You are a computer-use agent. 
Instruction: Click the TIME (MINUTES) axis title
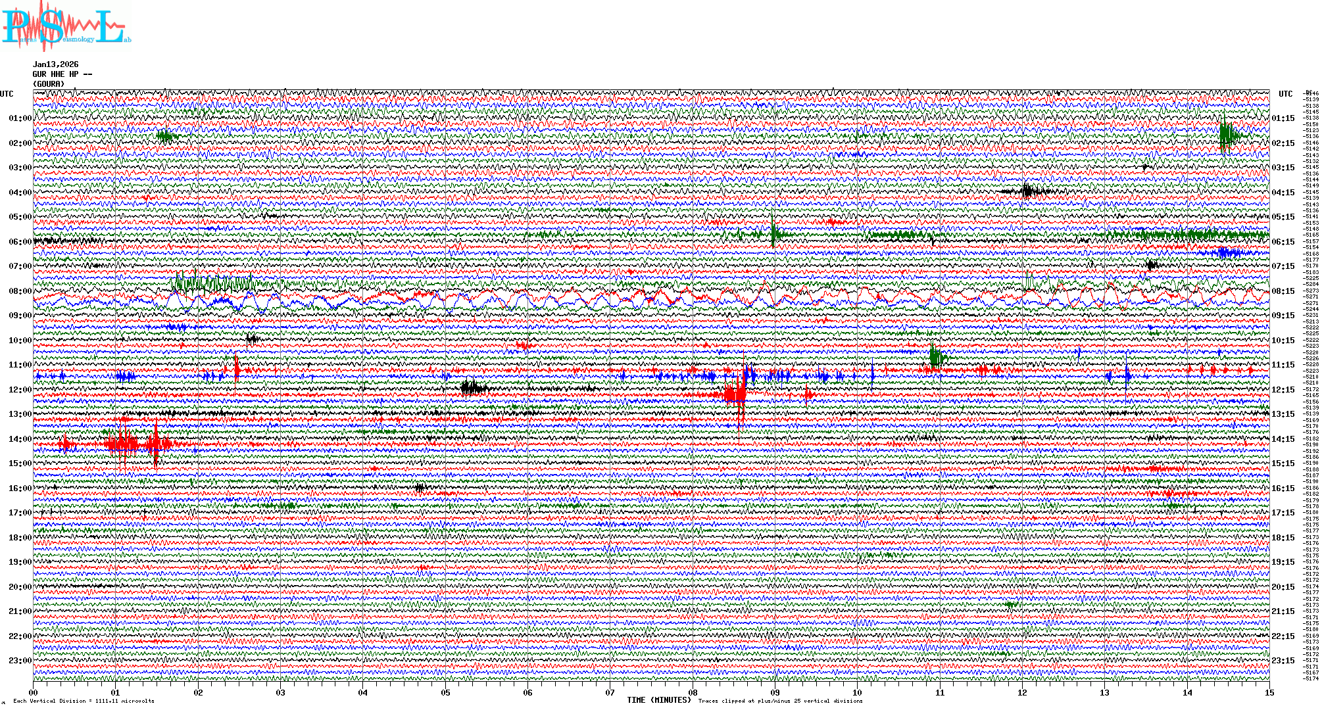659,701
